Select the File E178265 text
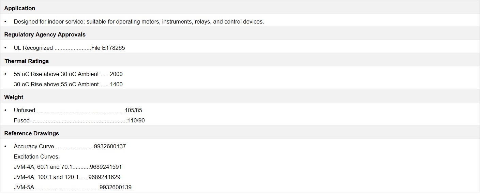Image resolution: width=480 pixels, height=194 pixels. coord(108,48)
